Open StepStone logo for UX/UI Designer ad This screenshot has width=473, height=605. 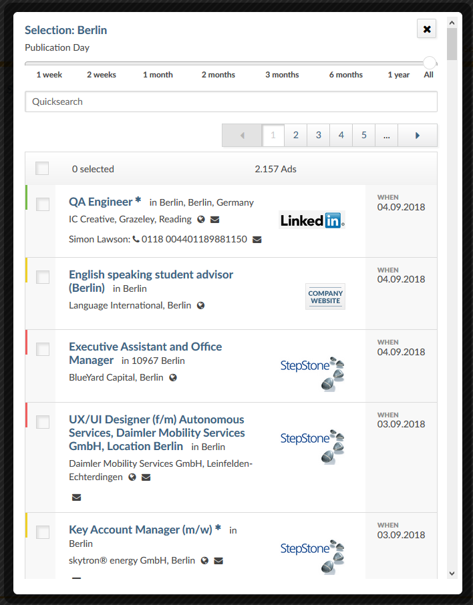[312, 447]
